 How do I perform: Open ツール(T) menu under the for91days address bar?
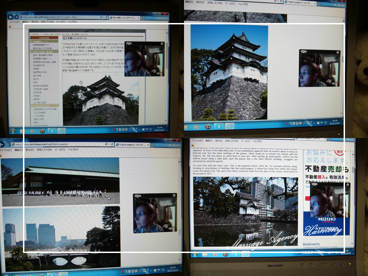[x=59, y=149]
